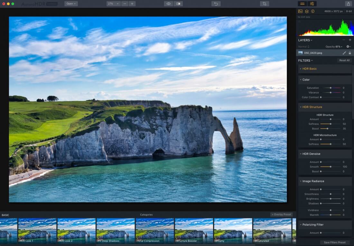Zoom in with the plus button
This screenshot has height=246, width=354.
tap(132, 4)
